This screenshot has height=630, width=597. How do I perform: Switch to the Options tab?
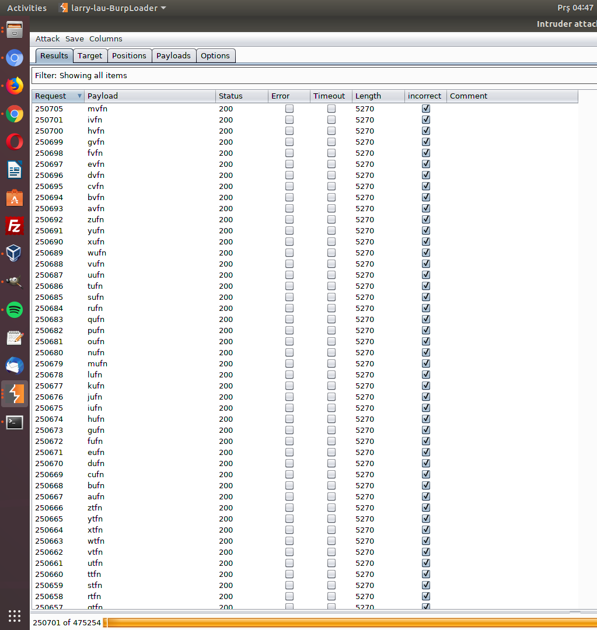215,56
